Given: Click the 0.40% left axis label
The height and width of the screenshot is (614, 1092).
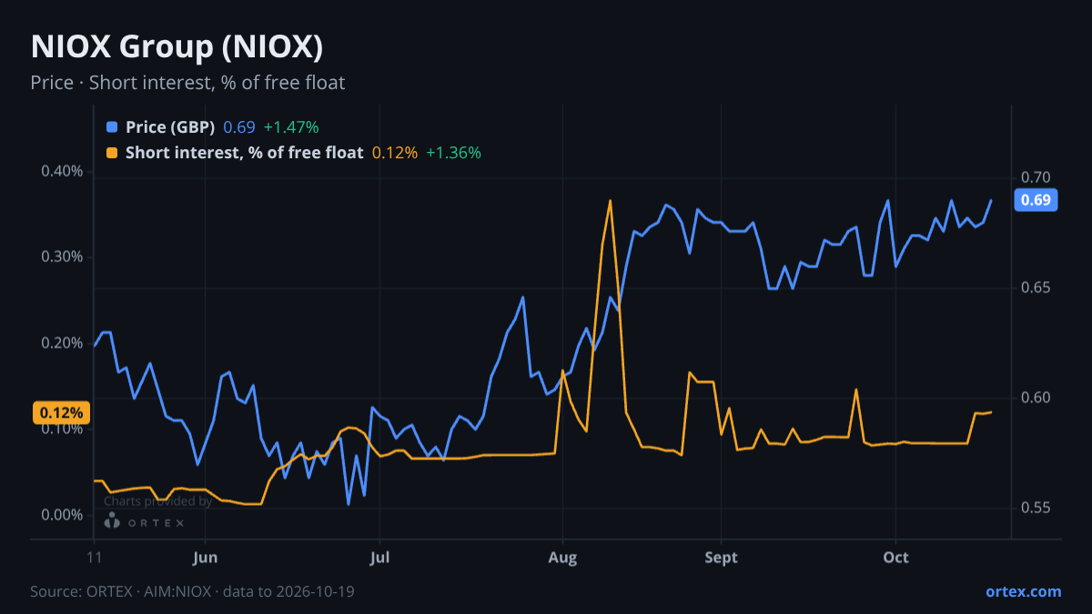Looking at the screenshot, I should click(x=62, y=171).
